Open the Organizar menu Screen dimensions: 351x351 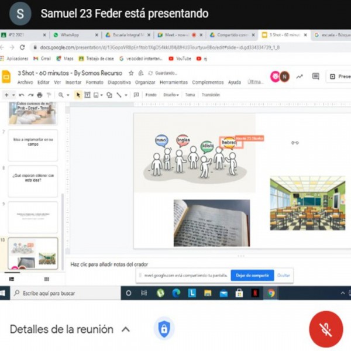(145, 82)
